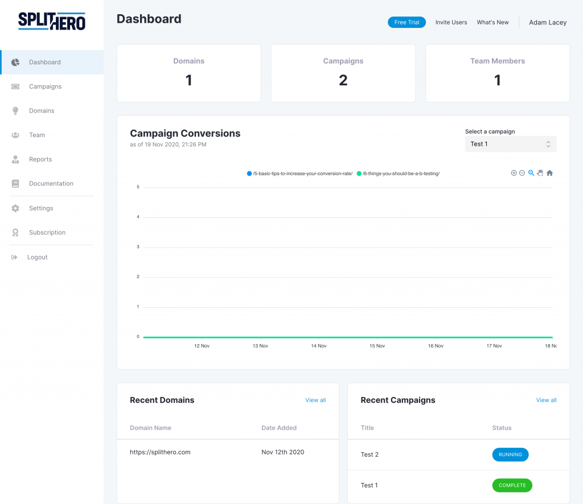Click the Campaigns ticket icon in sidebar
This screenshot has height=504, width=583.
[x=15, y=86]
